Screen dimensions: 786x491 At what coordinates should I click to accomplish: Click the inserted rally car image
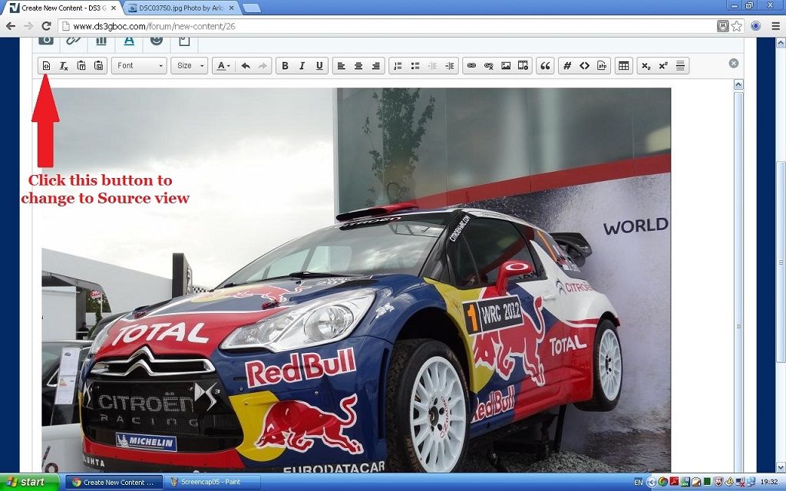click(x=356, y=279)
